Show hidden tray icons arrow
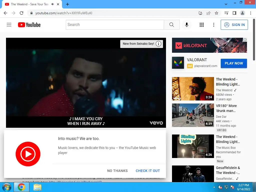 (214, 187)
